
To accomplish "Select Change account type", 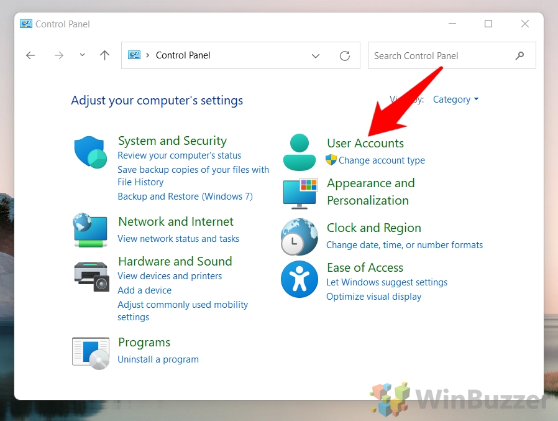I will pos(382,160).
